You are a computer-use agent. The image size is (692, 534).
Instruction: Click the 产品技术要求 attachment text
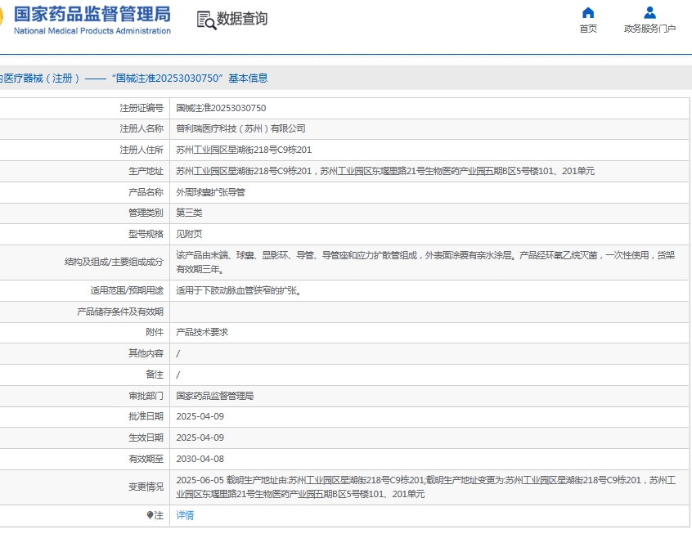click(202, 332)
